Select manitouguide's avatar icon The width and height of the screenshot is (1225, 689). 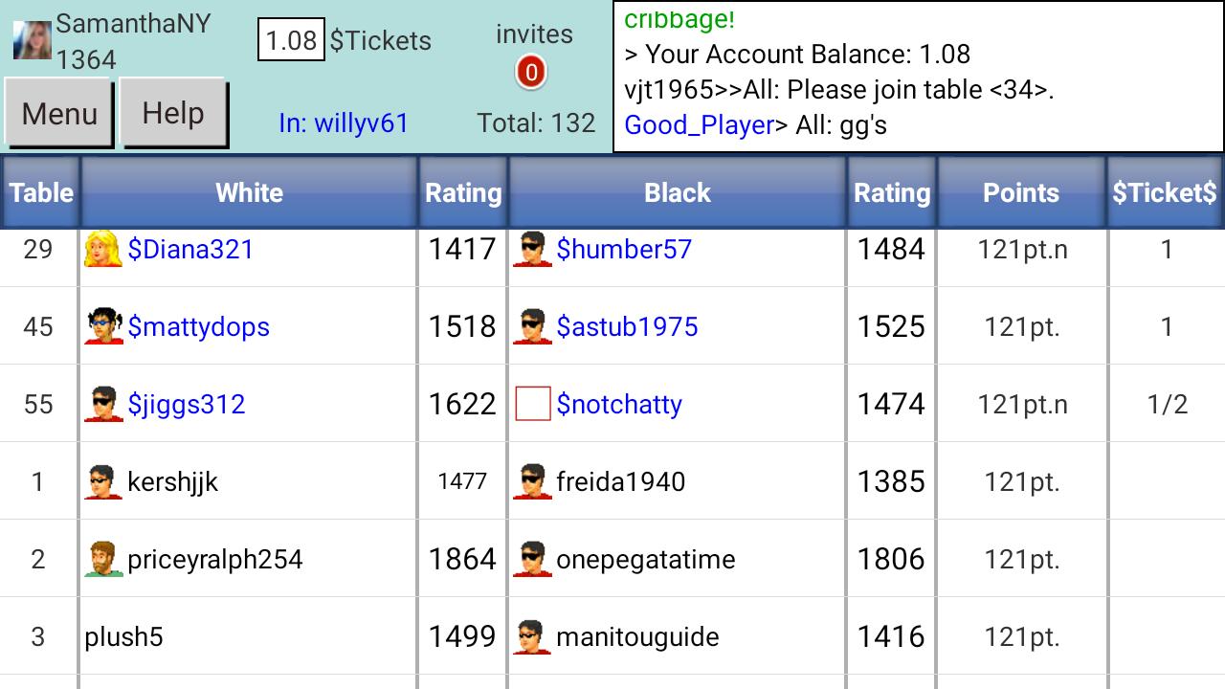pyautogui.click(x=531, y=634)
